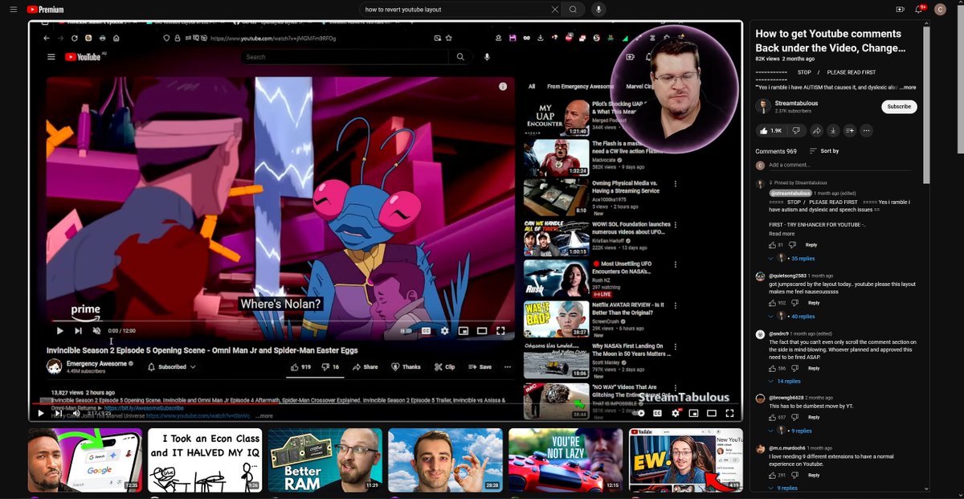Expand pinned comment with Read more

(782, 234)
